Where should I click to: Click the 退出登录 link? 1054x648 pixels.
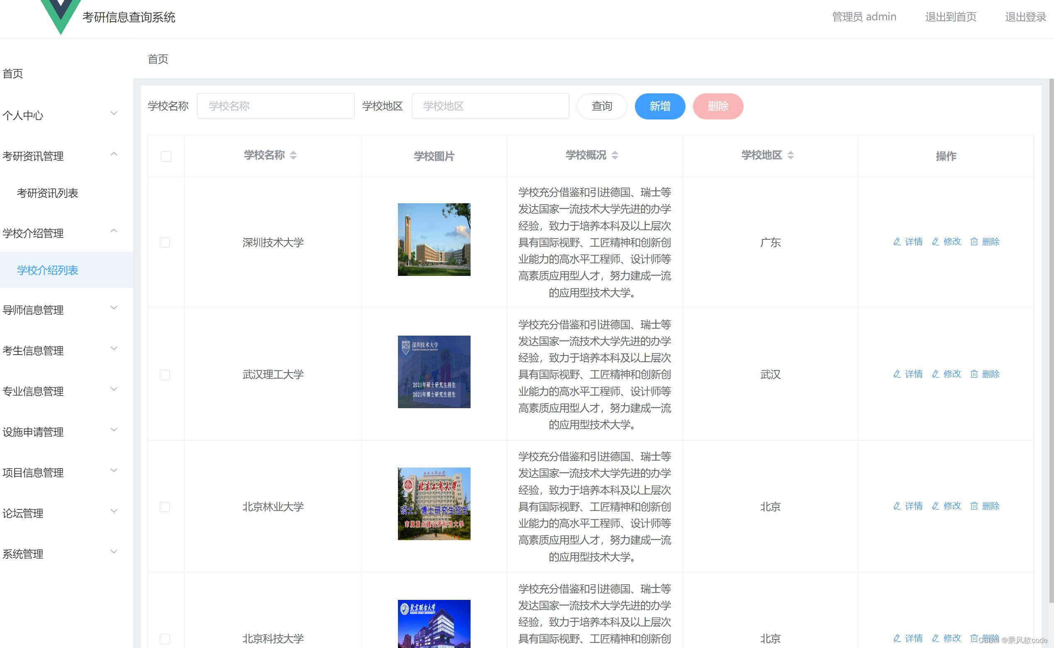(1025, 17)
